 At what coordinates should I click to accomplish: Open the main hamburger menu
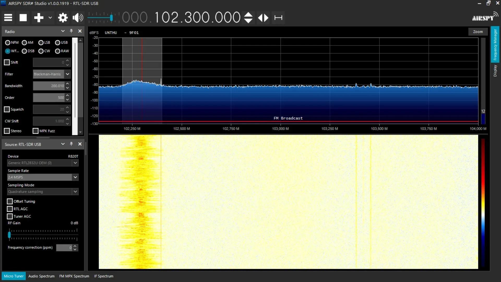point(8,17)
